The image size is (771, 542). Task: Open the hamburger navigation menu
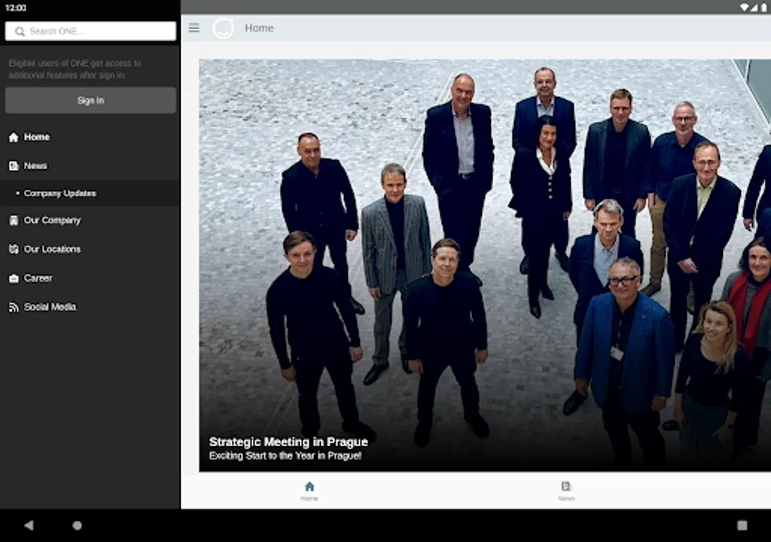click(x=193, y=28)
